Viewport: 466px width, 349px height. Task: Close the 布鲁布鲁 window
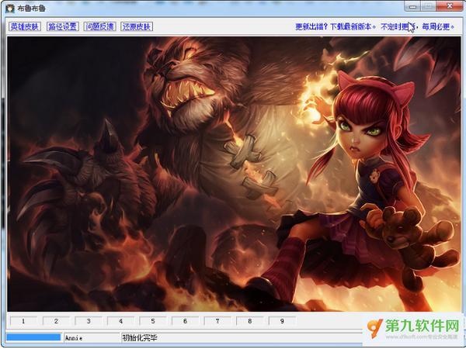coord(450,6)
